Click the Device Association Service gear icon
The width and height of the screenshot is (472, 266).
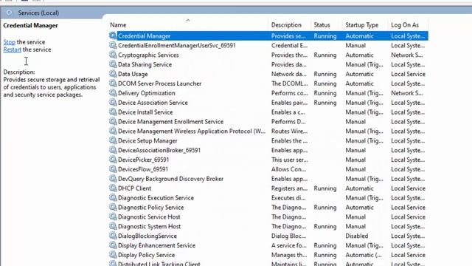113,102
